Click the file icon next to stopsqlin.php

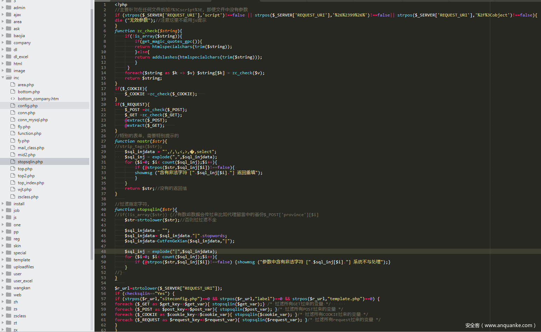point(13,161)
